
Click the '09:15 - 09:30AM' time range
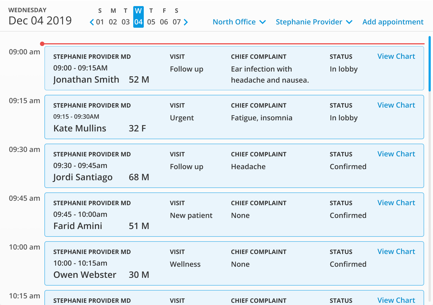(76, 117)
